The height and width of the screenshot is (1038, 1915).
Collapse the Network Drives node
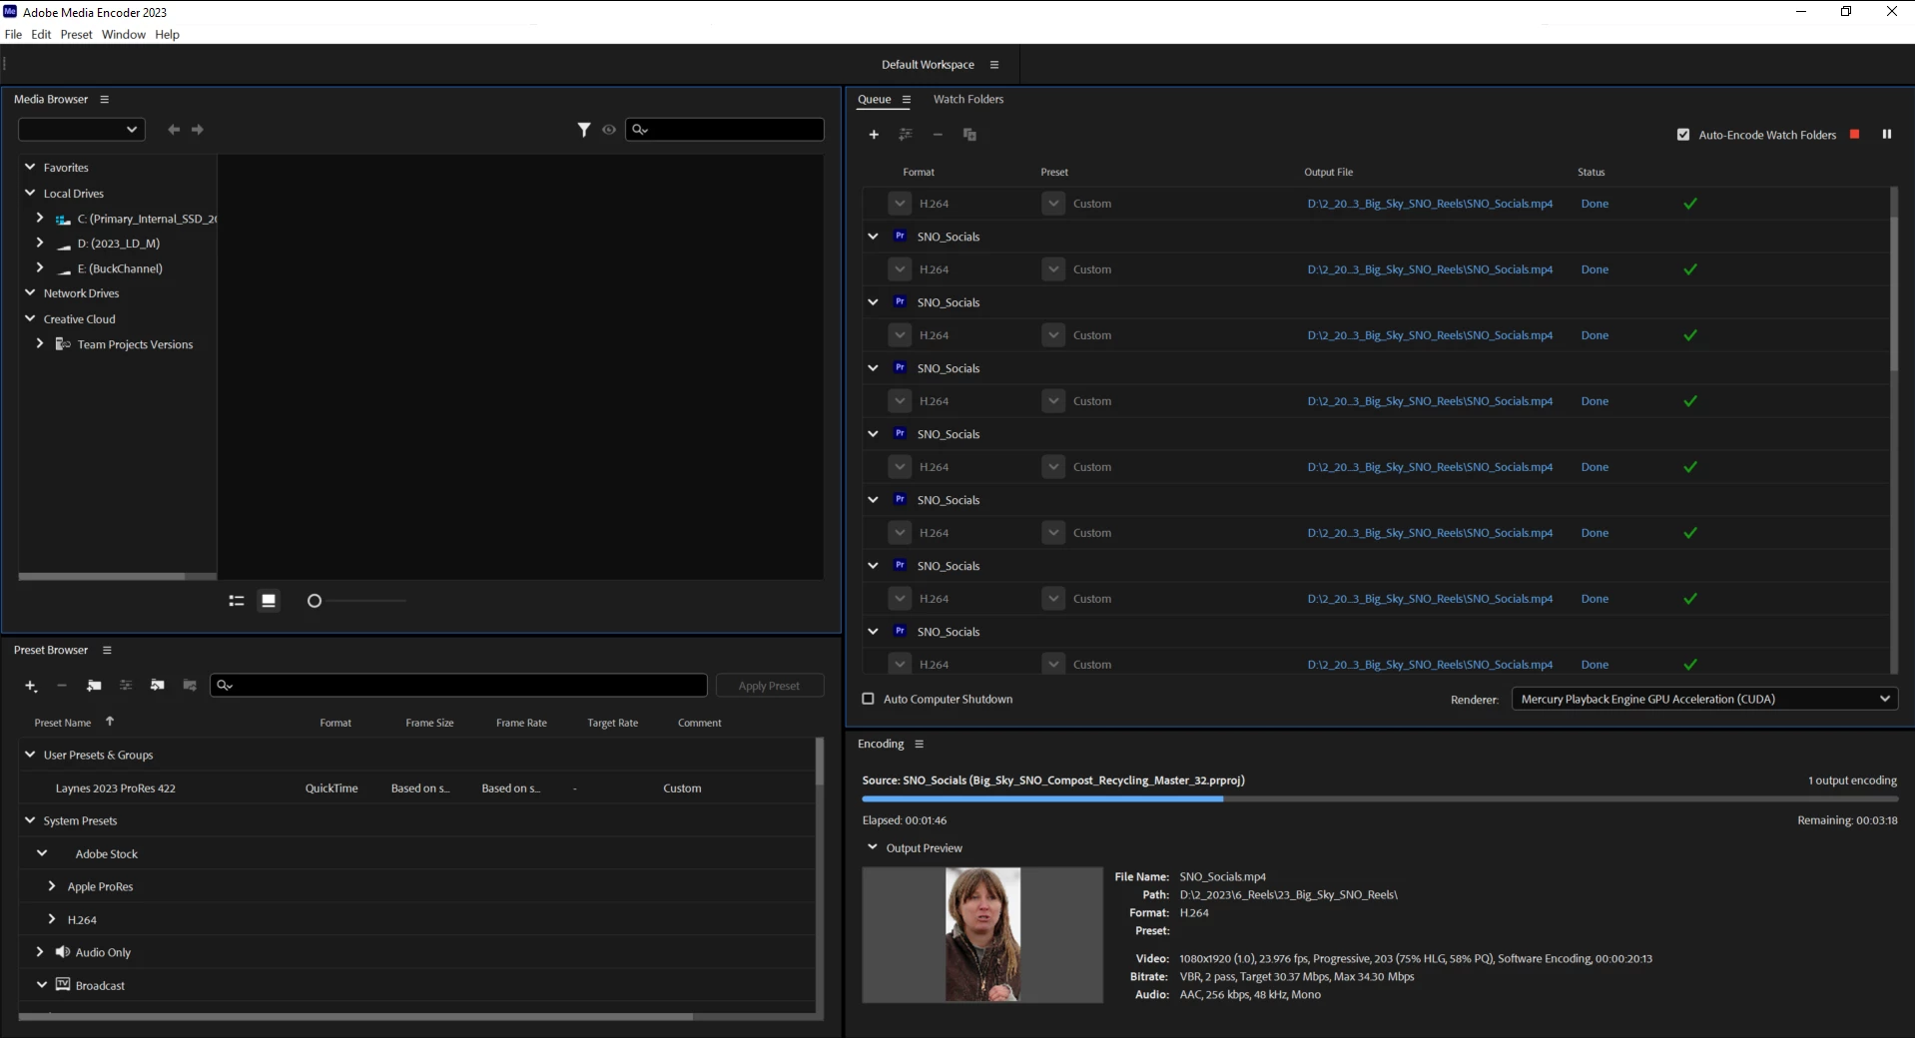pos(30,292)
